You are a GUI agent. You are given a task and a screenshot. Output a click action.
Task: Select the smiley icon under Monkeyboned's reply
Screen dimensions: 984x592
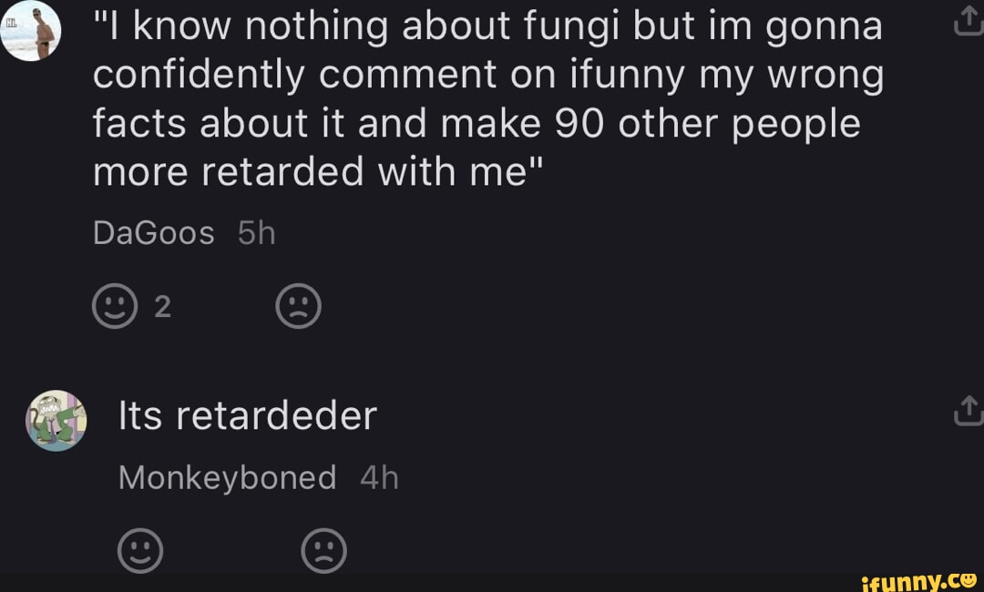140,551
